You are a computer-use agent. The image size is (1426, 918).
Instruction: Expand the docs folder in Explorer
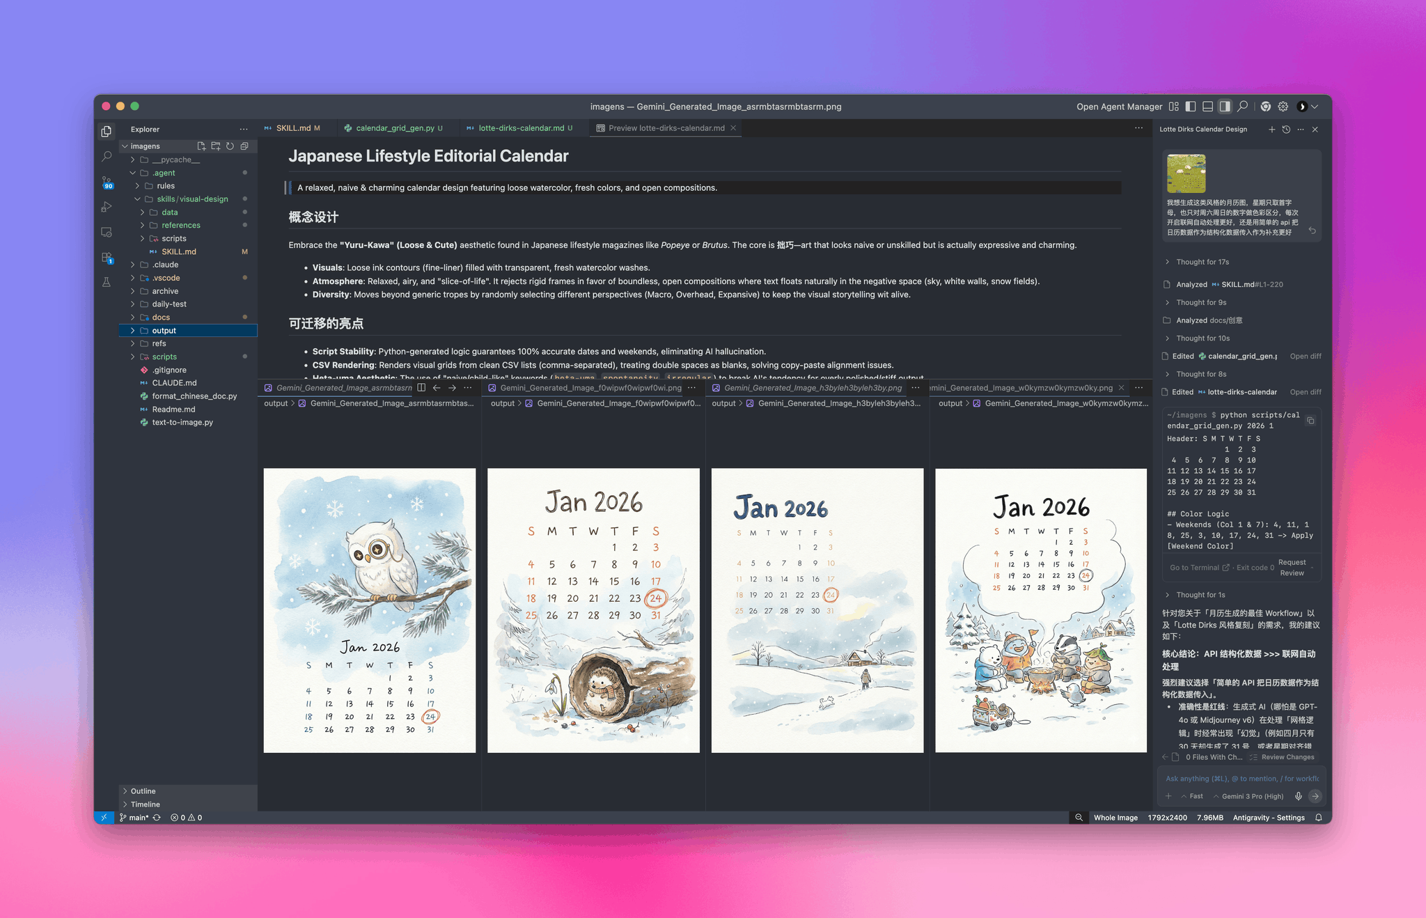161,318
